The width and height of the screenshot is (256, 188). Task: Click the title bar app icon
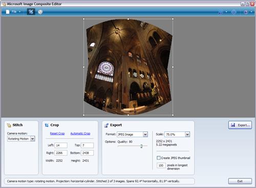click(x=4, y=4)
